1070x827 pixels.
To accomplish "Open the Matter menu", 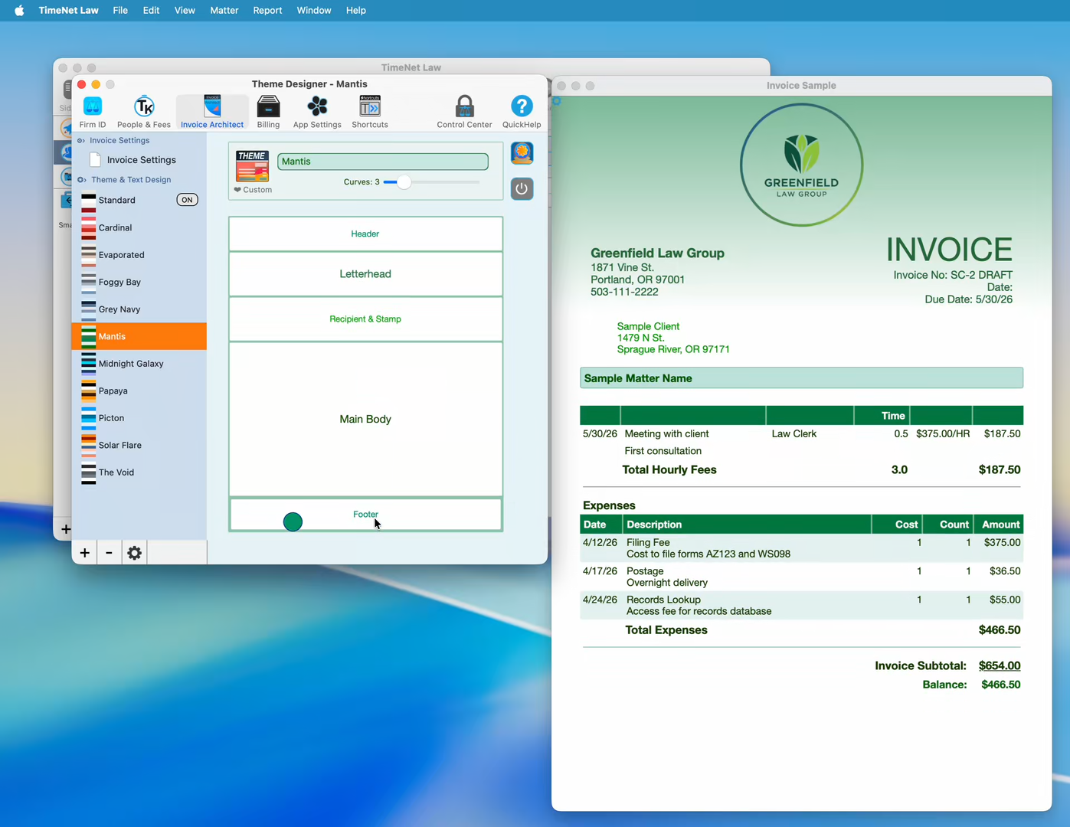I will [224, 11].
